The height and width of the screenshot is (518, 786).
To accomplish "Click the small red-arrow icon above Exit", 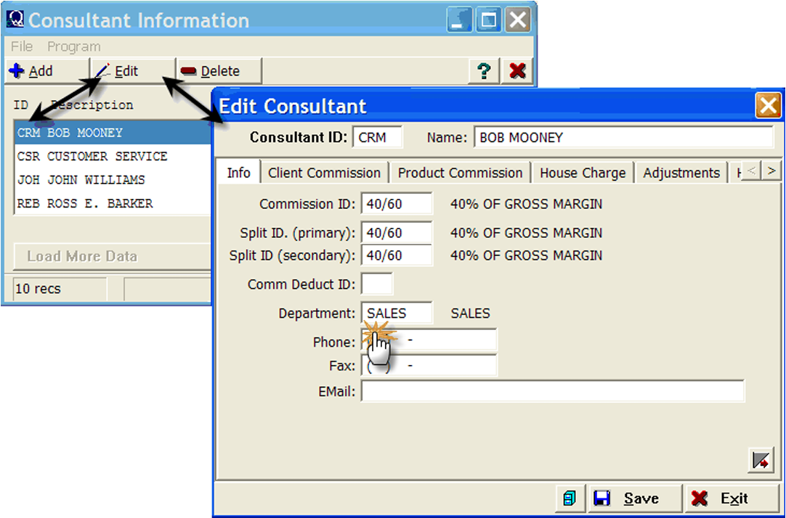I will (761, 460).
